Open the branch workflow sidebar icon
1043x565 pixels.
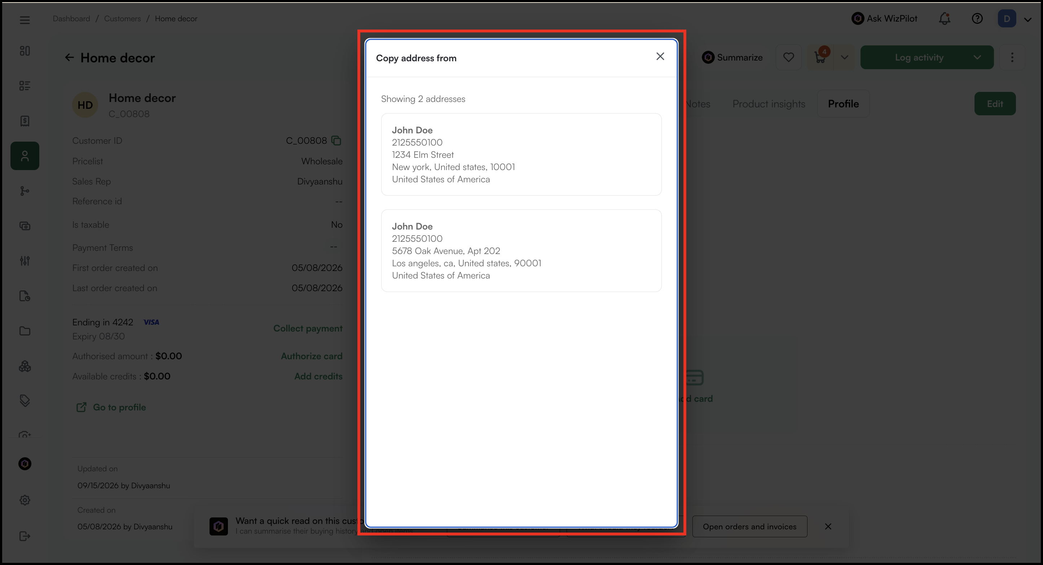(25, 191)
